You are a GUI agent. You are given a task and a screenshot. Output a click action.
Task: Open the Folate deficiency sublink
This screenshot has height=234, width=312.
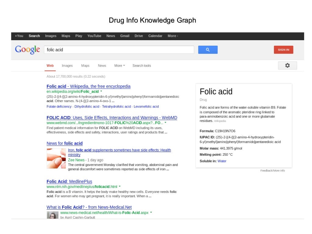(59, 106)
